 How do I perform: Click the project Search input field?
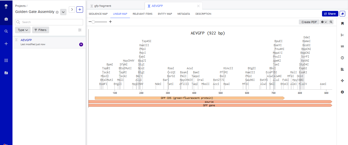49,22
